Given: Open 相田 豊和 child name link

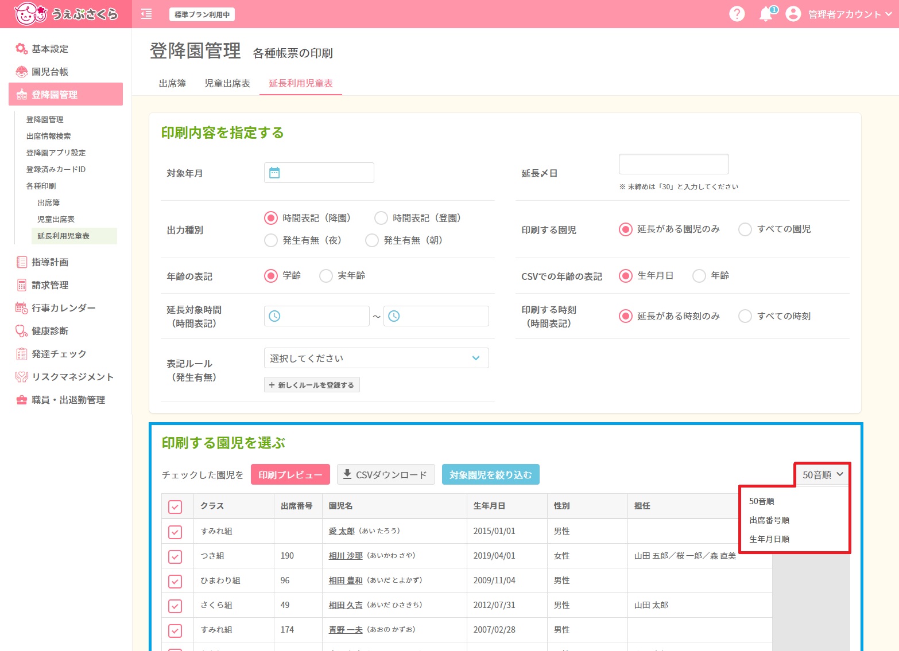Looking at the screenshot, I should click(x=346, y=580).
